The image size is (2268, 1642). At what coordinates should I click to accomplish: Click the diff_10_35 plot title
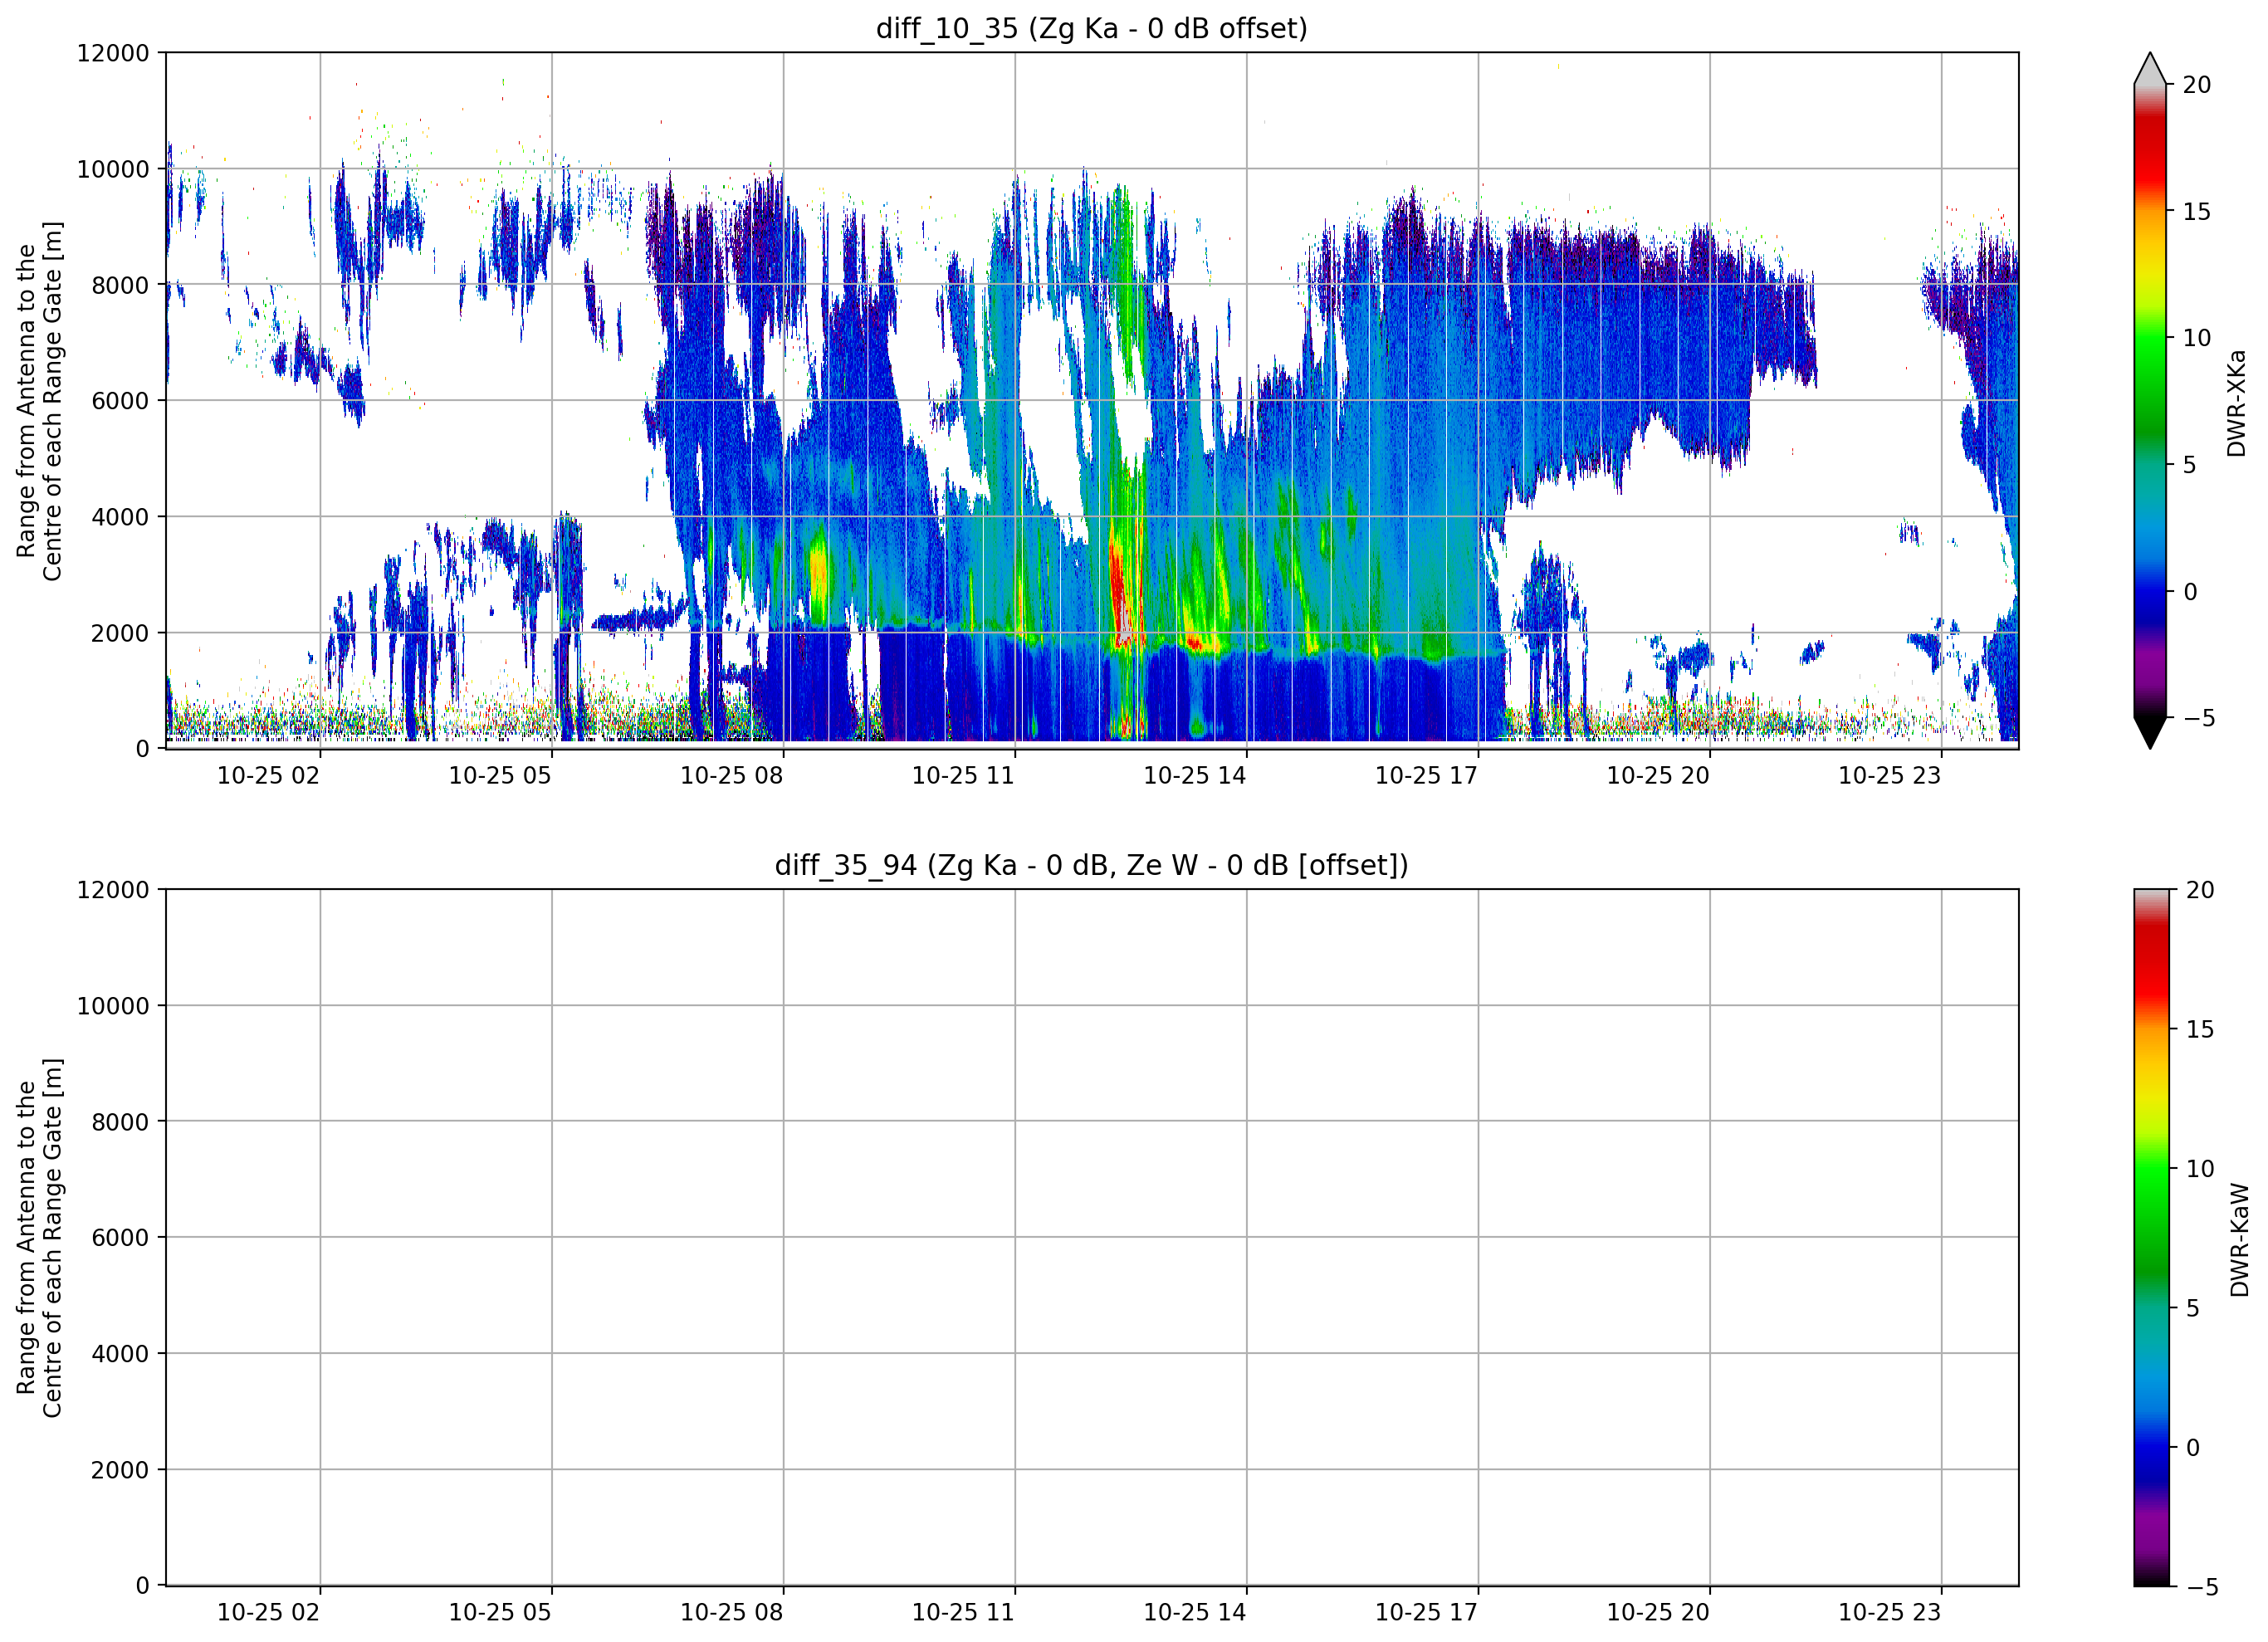1091,28
